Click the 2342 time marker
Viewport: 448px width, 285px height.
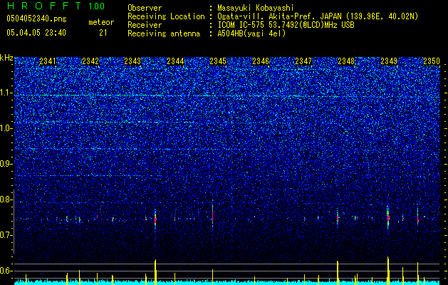(x=90, y=61)
